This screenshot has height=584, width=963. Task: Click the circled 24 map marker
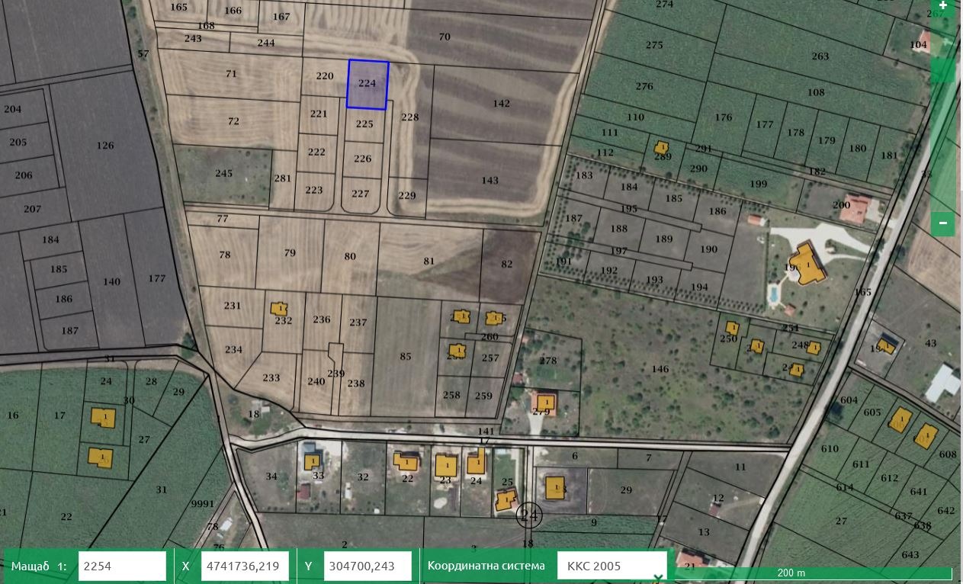point(529,515)
